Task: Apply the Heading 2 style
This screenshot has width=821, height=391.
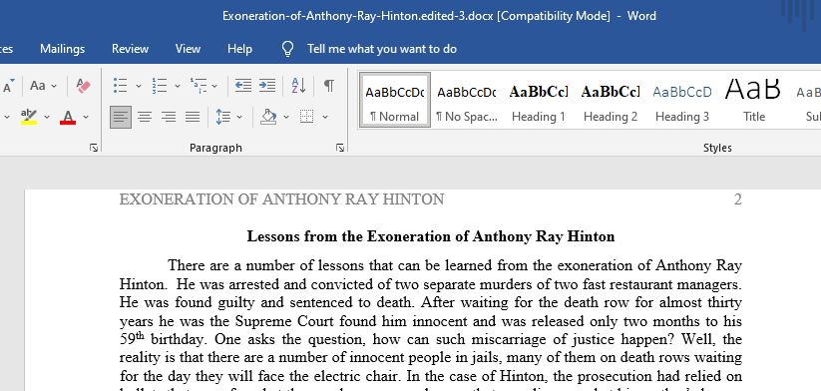Action: point(610,100)
